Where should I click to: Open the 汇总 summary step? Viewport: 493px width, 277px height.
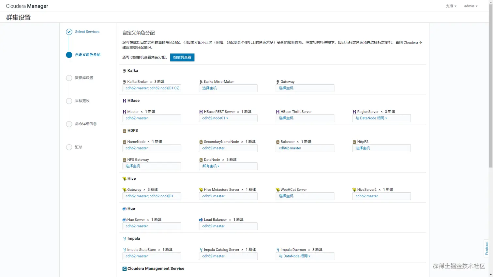click(79, 147)
